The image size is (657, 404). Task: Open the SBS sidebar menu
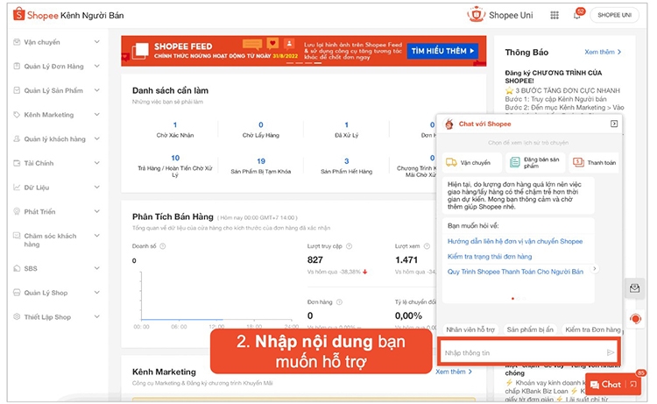pos(57,268)
